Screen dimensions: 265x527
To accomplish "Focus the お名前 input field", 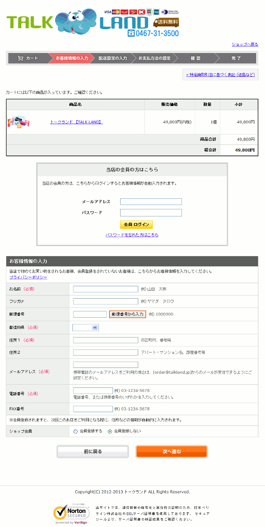I will coord(106,289).
